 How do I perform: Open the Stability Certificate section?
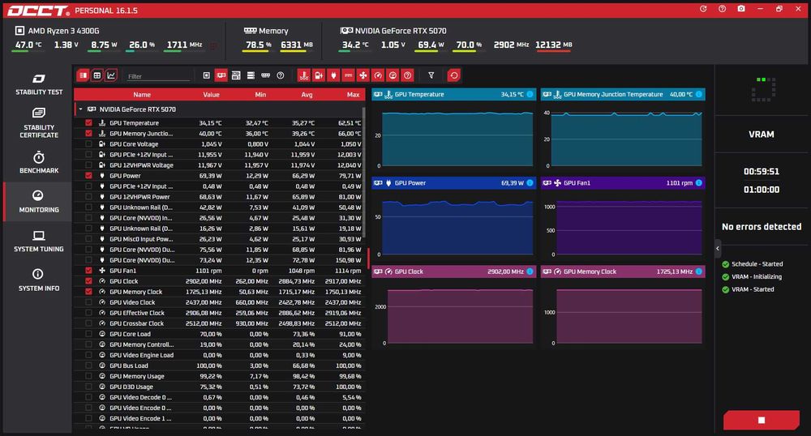point(39,123)
